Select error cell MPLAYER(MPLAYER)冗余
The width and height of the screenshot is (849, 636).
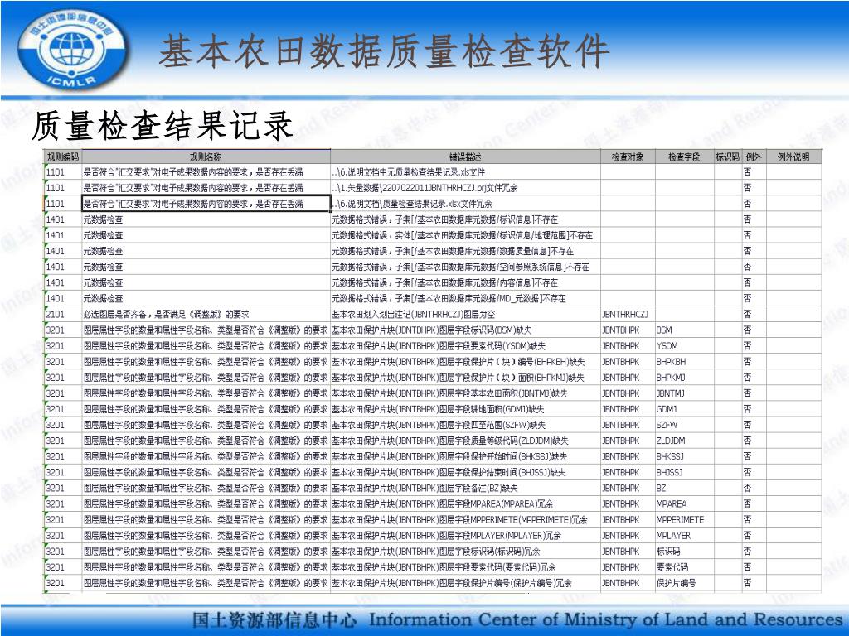click(x=465, y=536)
